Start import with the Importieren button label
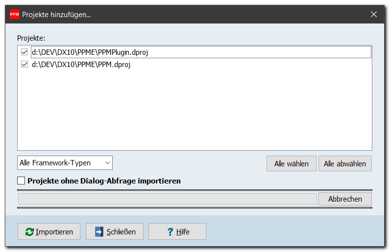Image resolution: width=390 pixels, height=252 pixels. tap(54, 232)
